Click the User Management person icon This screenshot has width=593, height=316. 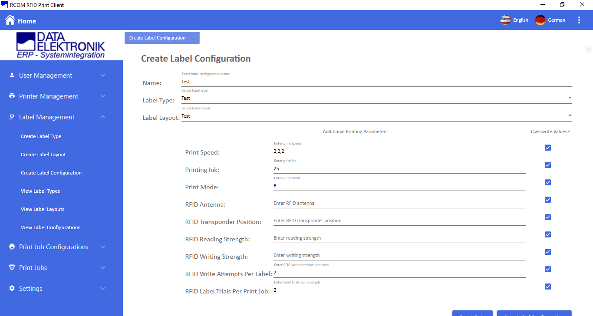(12, 75)
